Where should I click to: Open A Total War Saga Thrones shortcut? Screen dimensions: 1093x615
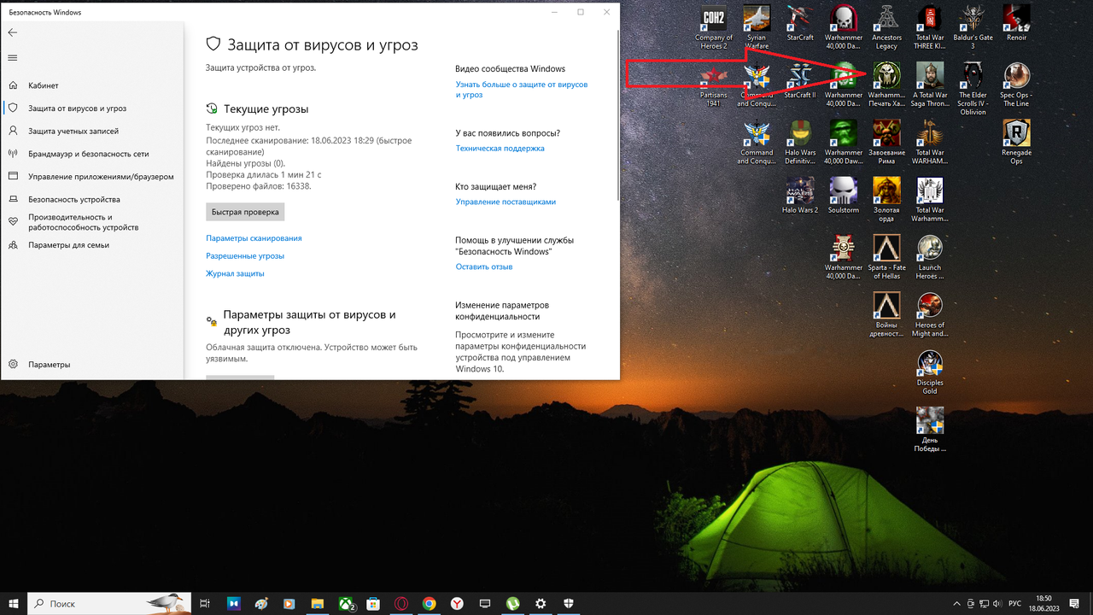[x=929, y=85]
